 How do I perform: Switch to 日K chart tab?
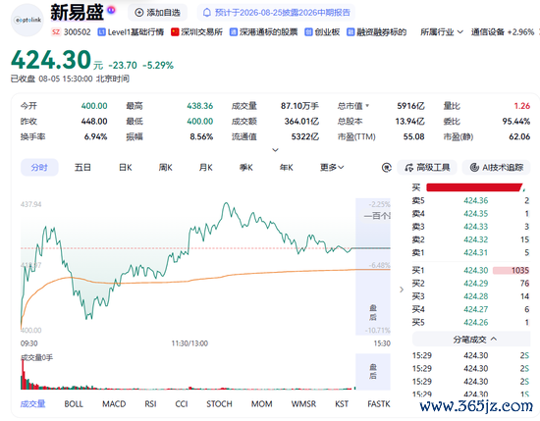pyautogui.click(x=126, y=168)
